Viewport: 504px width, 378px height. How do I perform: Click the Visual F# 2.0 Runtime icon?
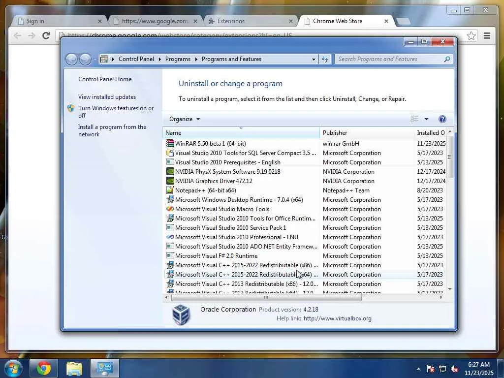tap(170, 255)
